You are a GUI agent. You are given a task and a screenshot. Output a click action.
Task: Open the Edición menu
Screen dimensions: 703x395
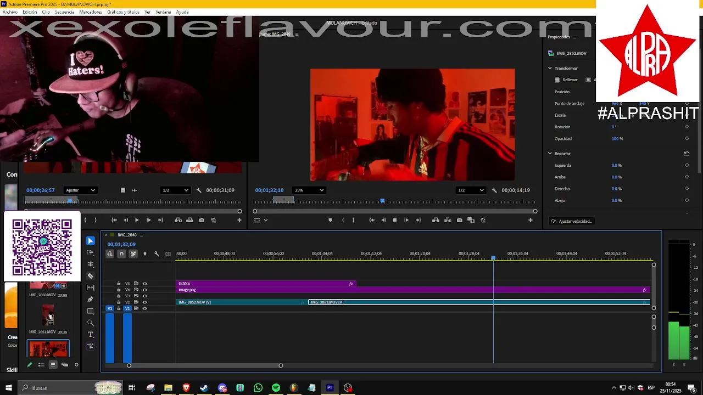tap(30, 12)
